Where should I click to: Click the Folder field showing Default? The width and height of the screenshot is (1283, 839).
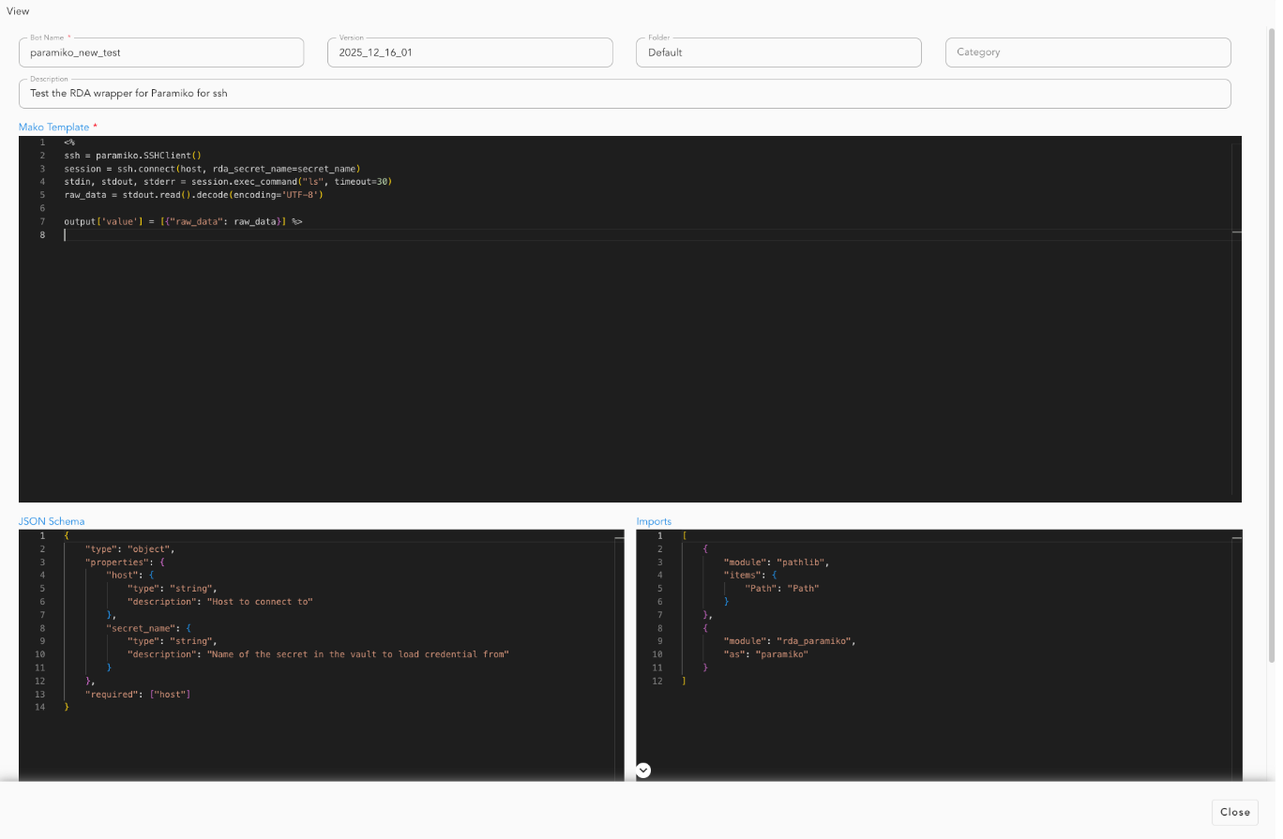pos(777,52)
